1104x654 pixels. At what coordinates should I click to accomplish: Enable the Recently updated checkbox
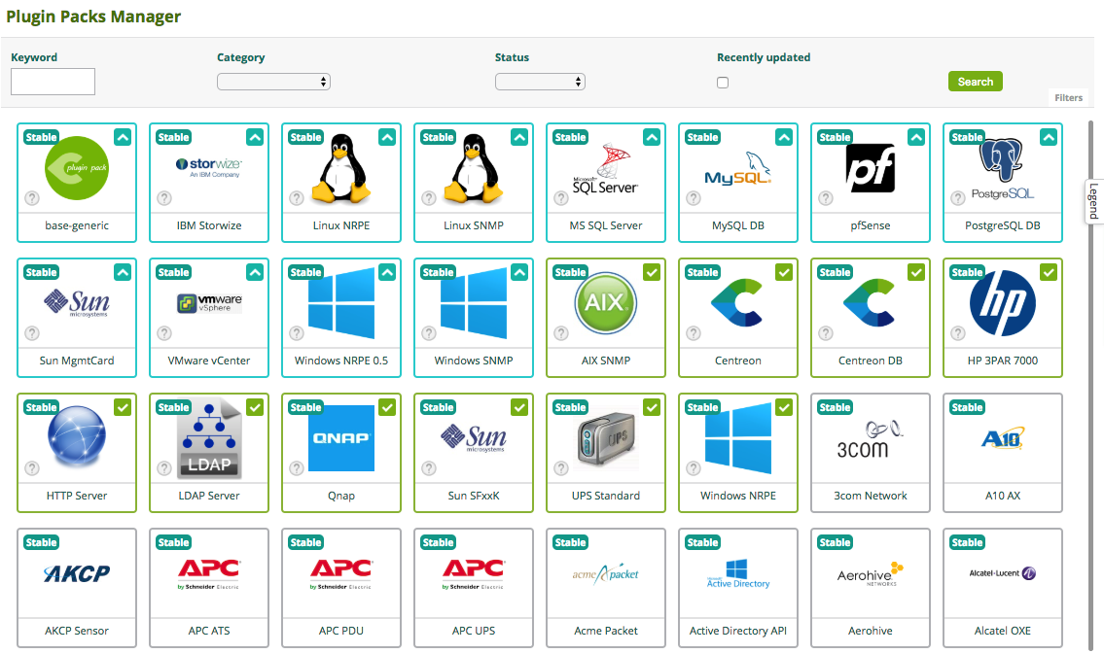point(723,83)
